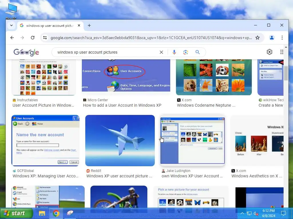
Task: Open the Windows Aesthetics chess thumbnail
Action: (x=257, y=140)
